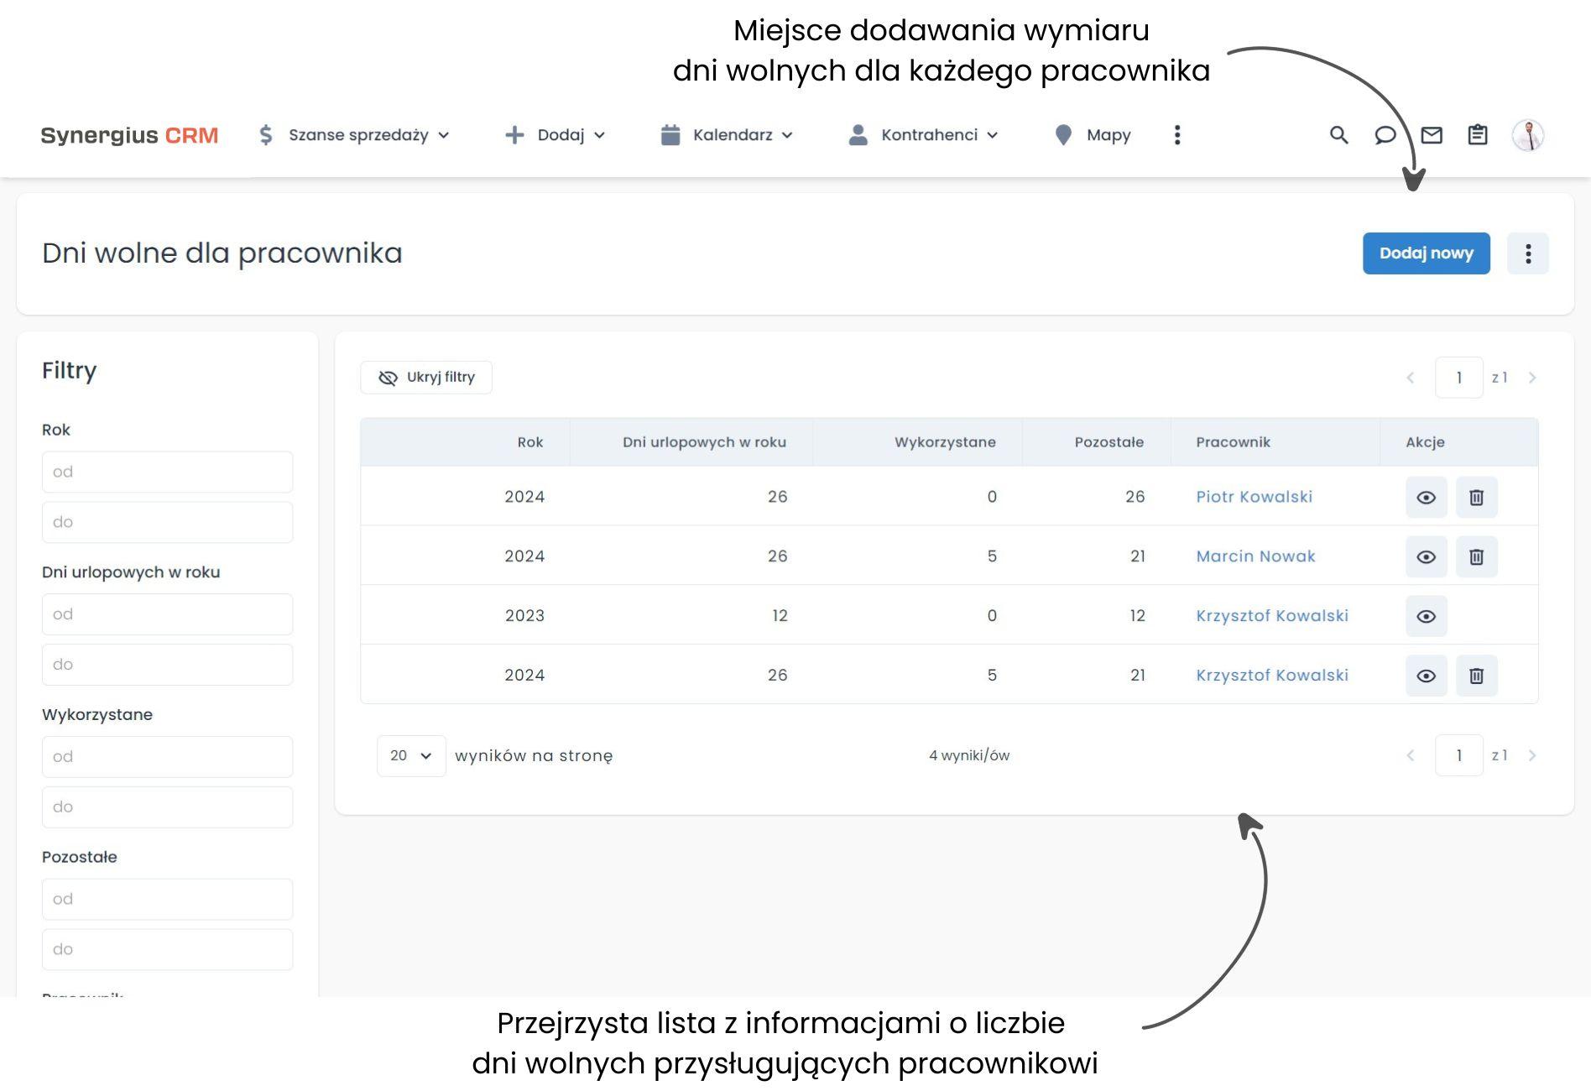Focus the Rok 'od' filter field
Viewport: 1591px width, 1091px height.
point(167,472)
